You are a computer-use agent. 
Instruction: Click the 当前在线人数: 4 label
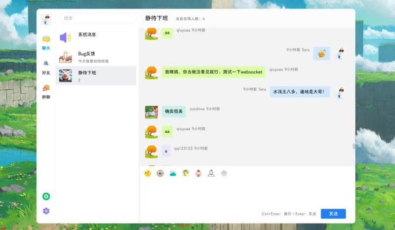click(x=190, y=19)
